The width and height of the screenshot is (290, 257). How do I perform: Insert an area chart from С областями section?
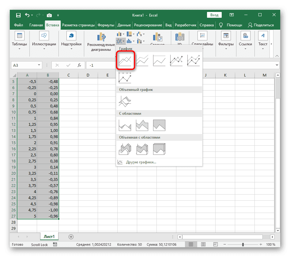pos(125,125)
